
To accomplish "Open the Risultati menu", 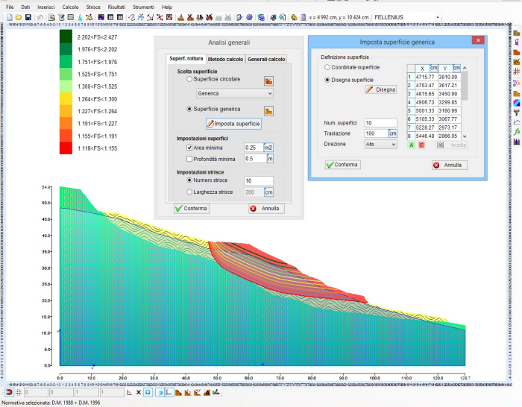I will coord(116,7).
